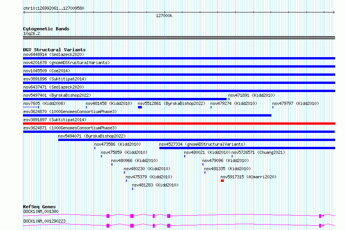346x230 pixels.
Task: Click the first esv3891896 (Suktitipat2014) label
Action: [55, 79]
